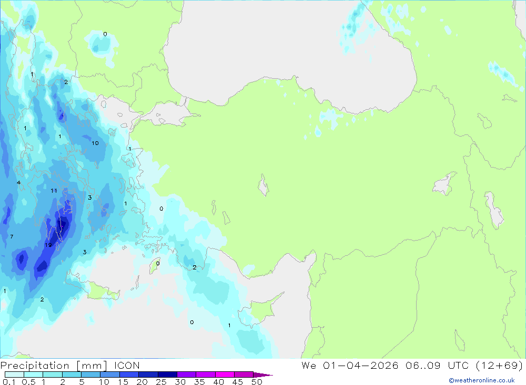The image size is (526, 385).
Task: Click the 5–10 mm legend color box
Action: point(91,374)
